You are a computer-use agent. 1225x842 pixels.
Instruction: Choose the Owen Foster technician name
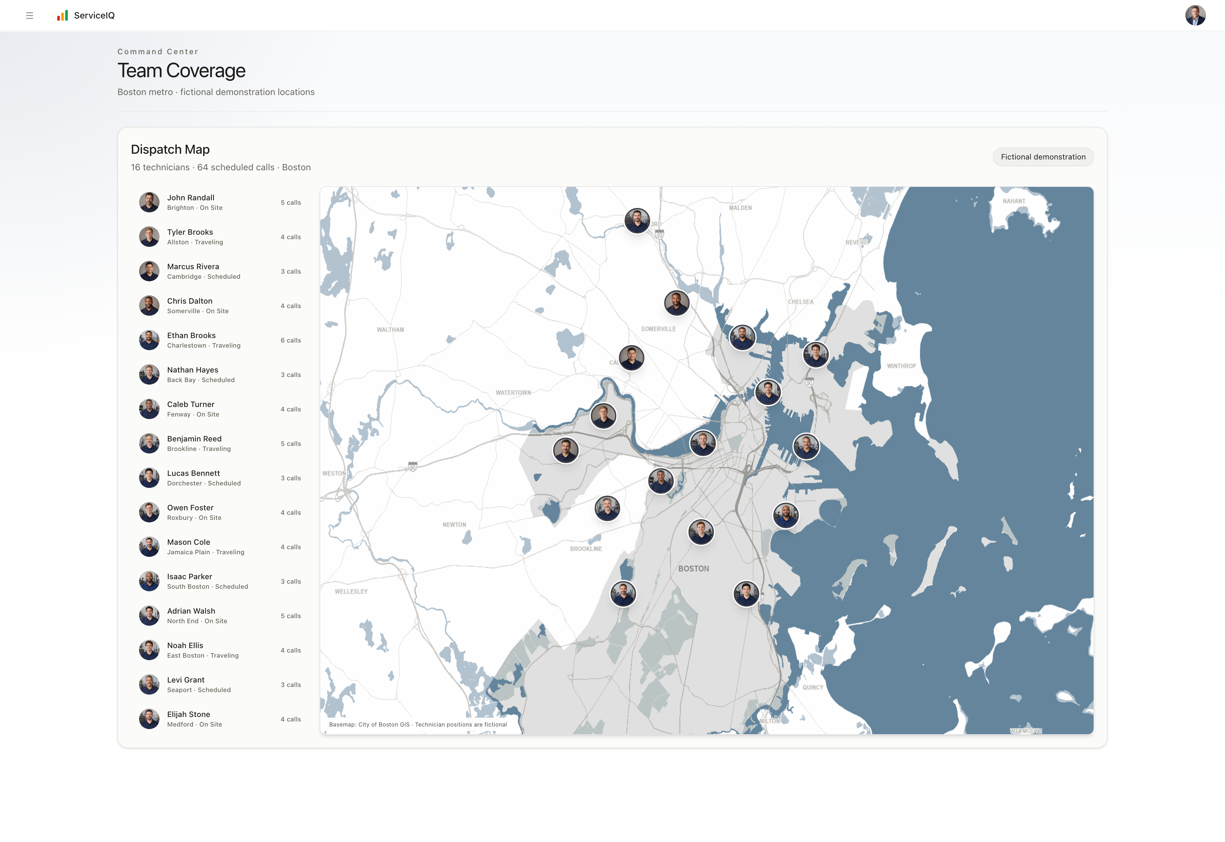pos(190,507)
